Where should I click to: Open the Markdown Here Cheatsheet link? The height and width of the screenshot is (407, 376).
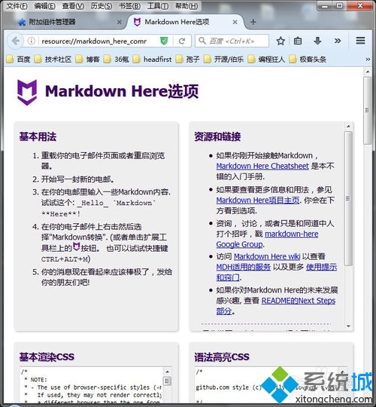click(262, 166)
